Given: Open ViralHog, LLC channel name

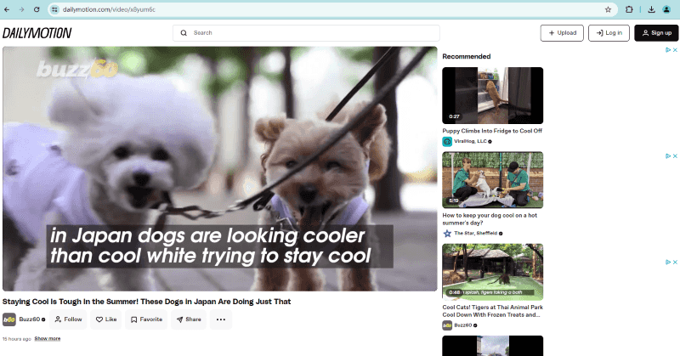Looking at the screenshot, I should coord(470,141).
